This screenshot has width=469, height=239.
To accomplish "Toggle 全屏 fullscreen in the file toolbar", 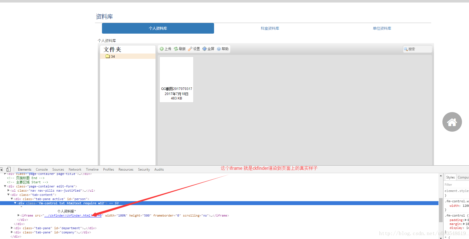I will click(208, 49).
